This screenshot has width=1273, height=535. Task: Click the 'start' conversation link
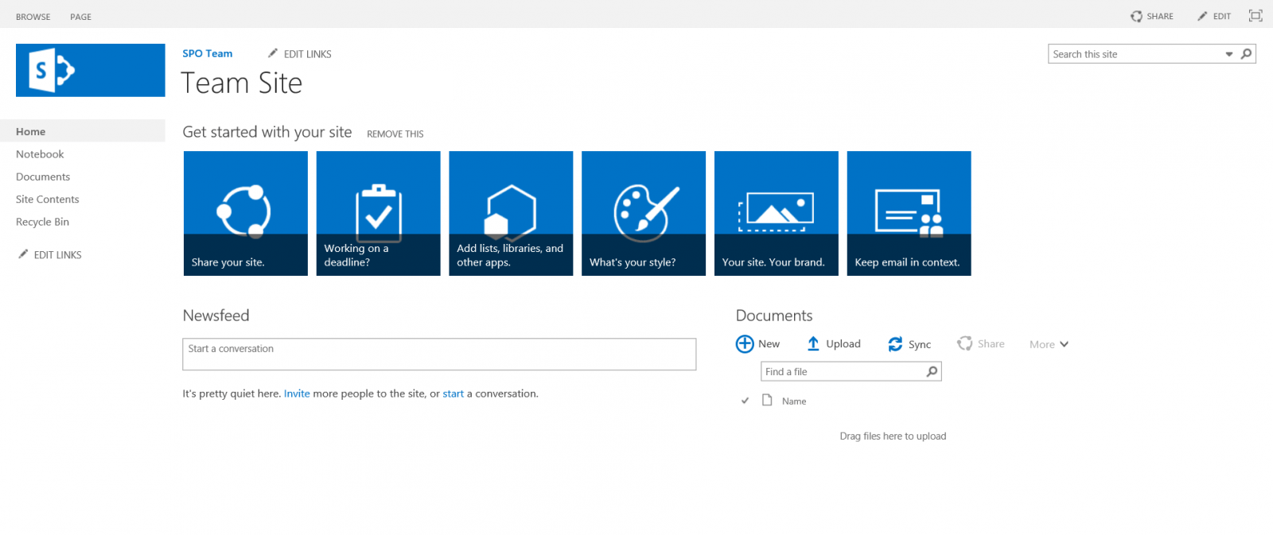tap(454, 393)
